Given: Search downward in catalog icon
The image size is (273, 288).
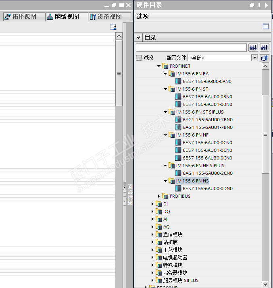Looking at the screenshot, I should point(253,48).
